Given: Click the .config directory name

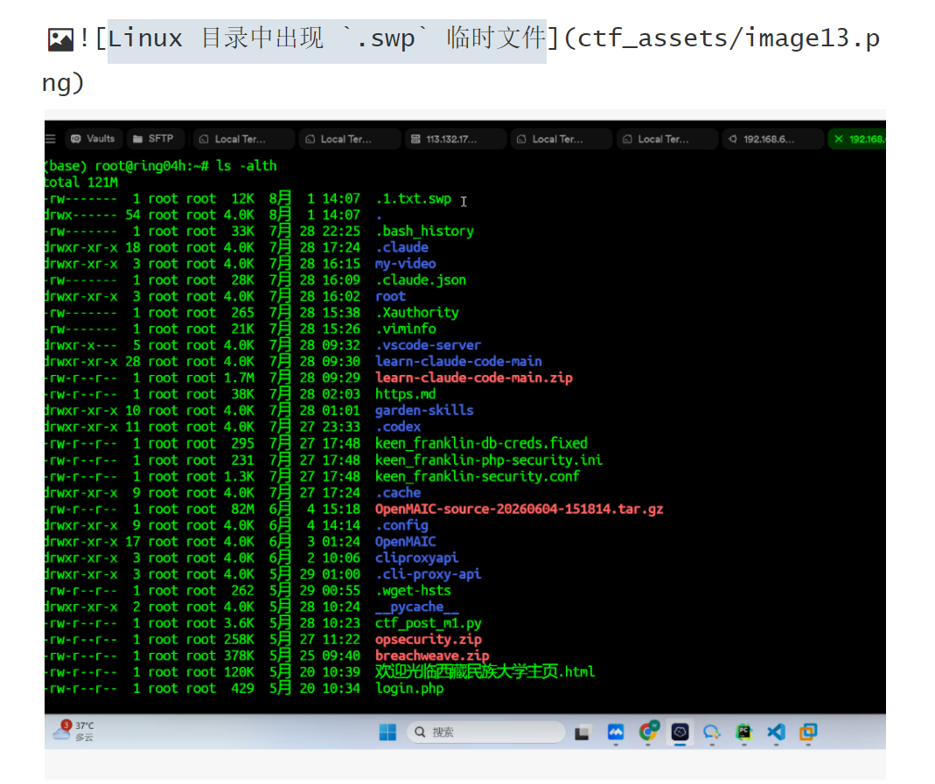Looking at the screenshot, I should (401, 525).
